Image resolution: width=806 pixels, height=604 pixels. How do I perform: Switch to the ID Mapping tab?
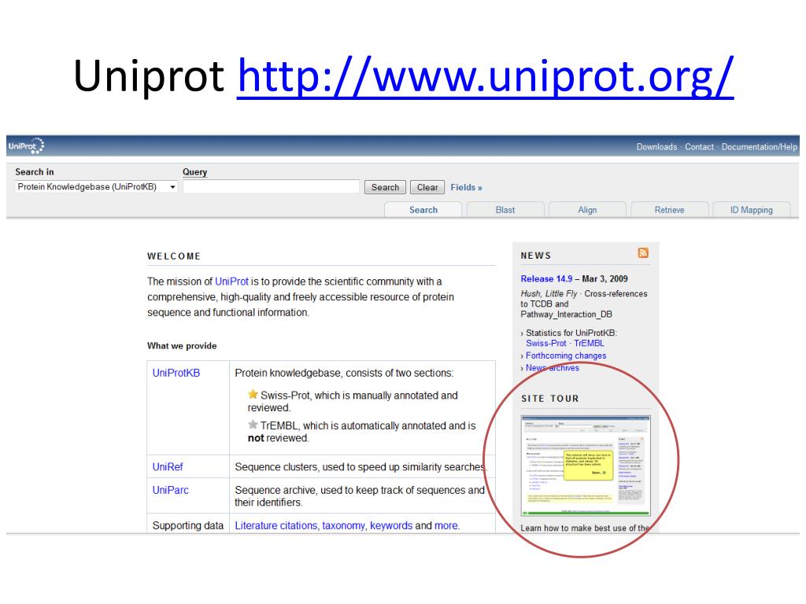pyautogui.click(x=751, y=209)
